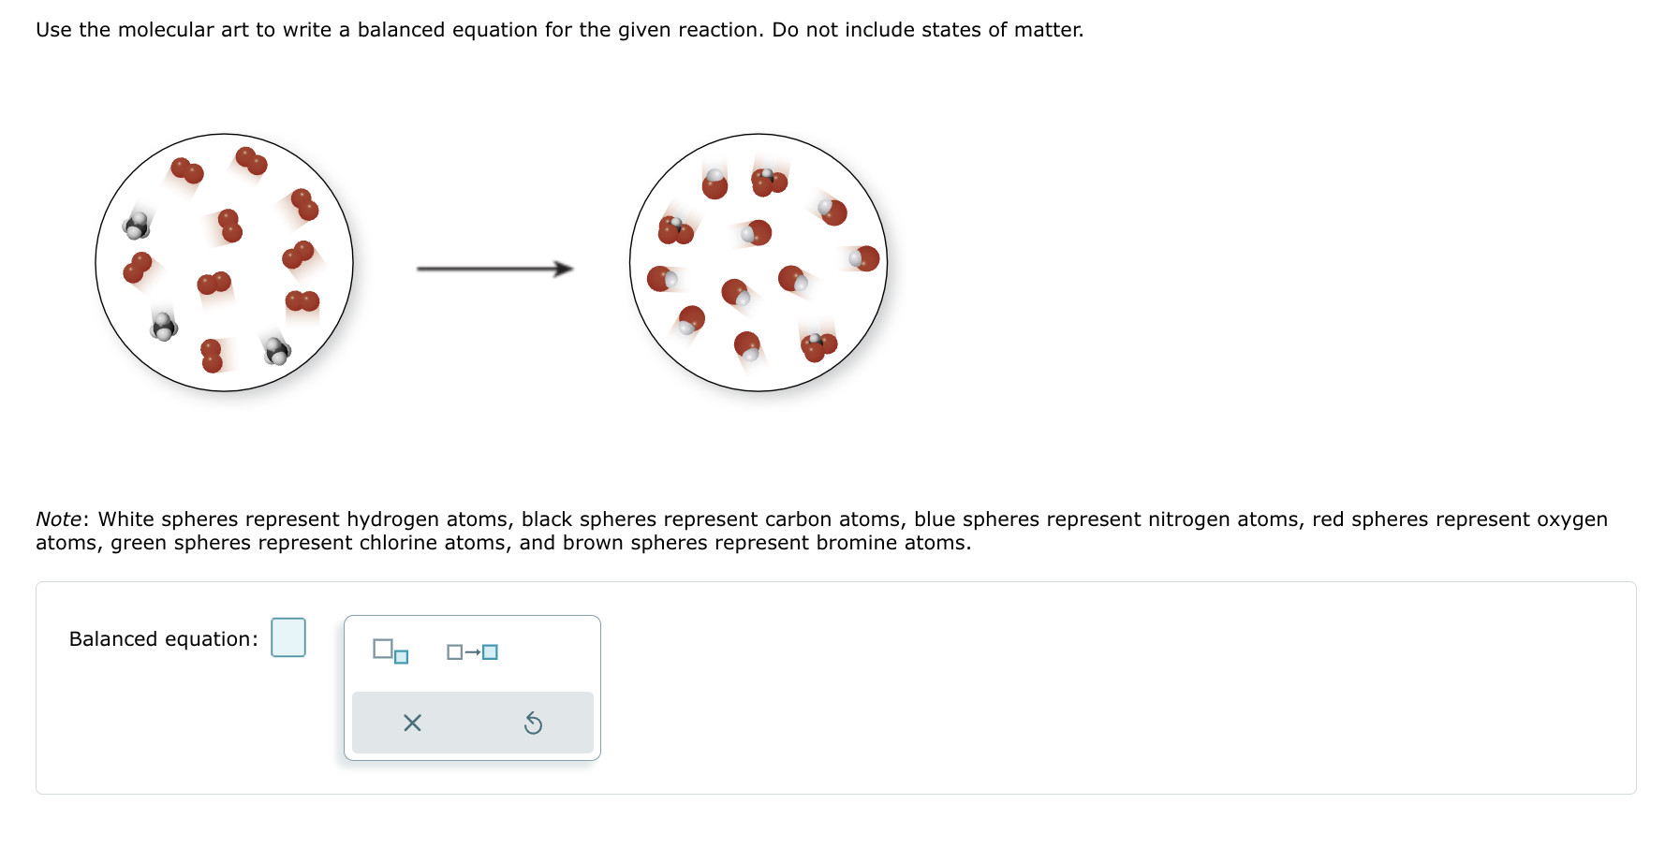Insert the reaction arrow symbol
Screen dimensions: 1665x848
[472, 651]
